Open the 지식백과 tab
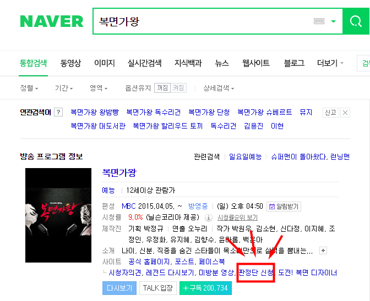Viewport: 370px width, 301px height. click(x=188, y=63)
